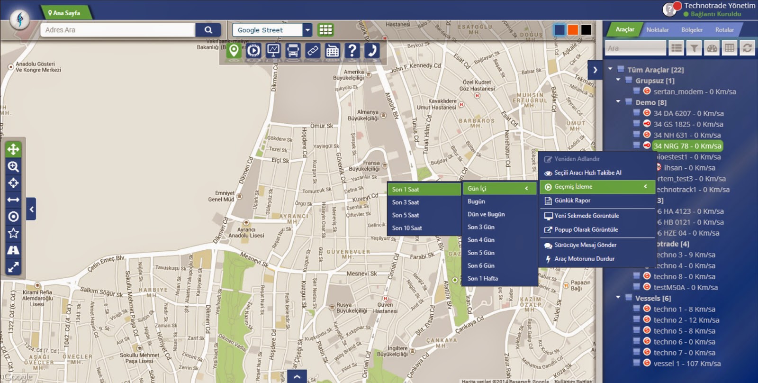Image resolution: width=758 pixels, height=383 pixels.
Task: Open the gauge dashboard icon
Action: coord(712,48)
